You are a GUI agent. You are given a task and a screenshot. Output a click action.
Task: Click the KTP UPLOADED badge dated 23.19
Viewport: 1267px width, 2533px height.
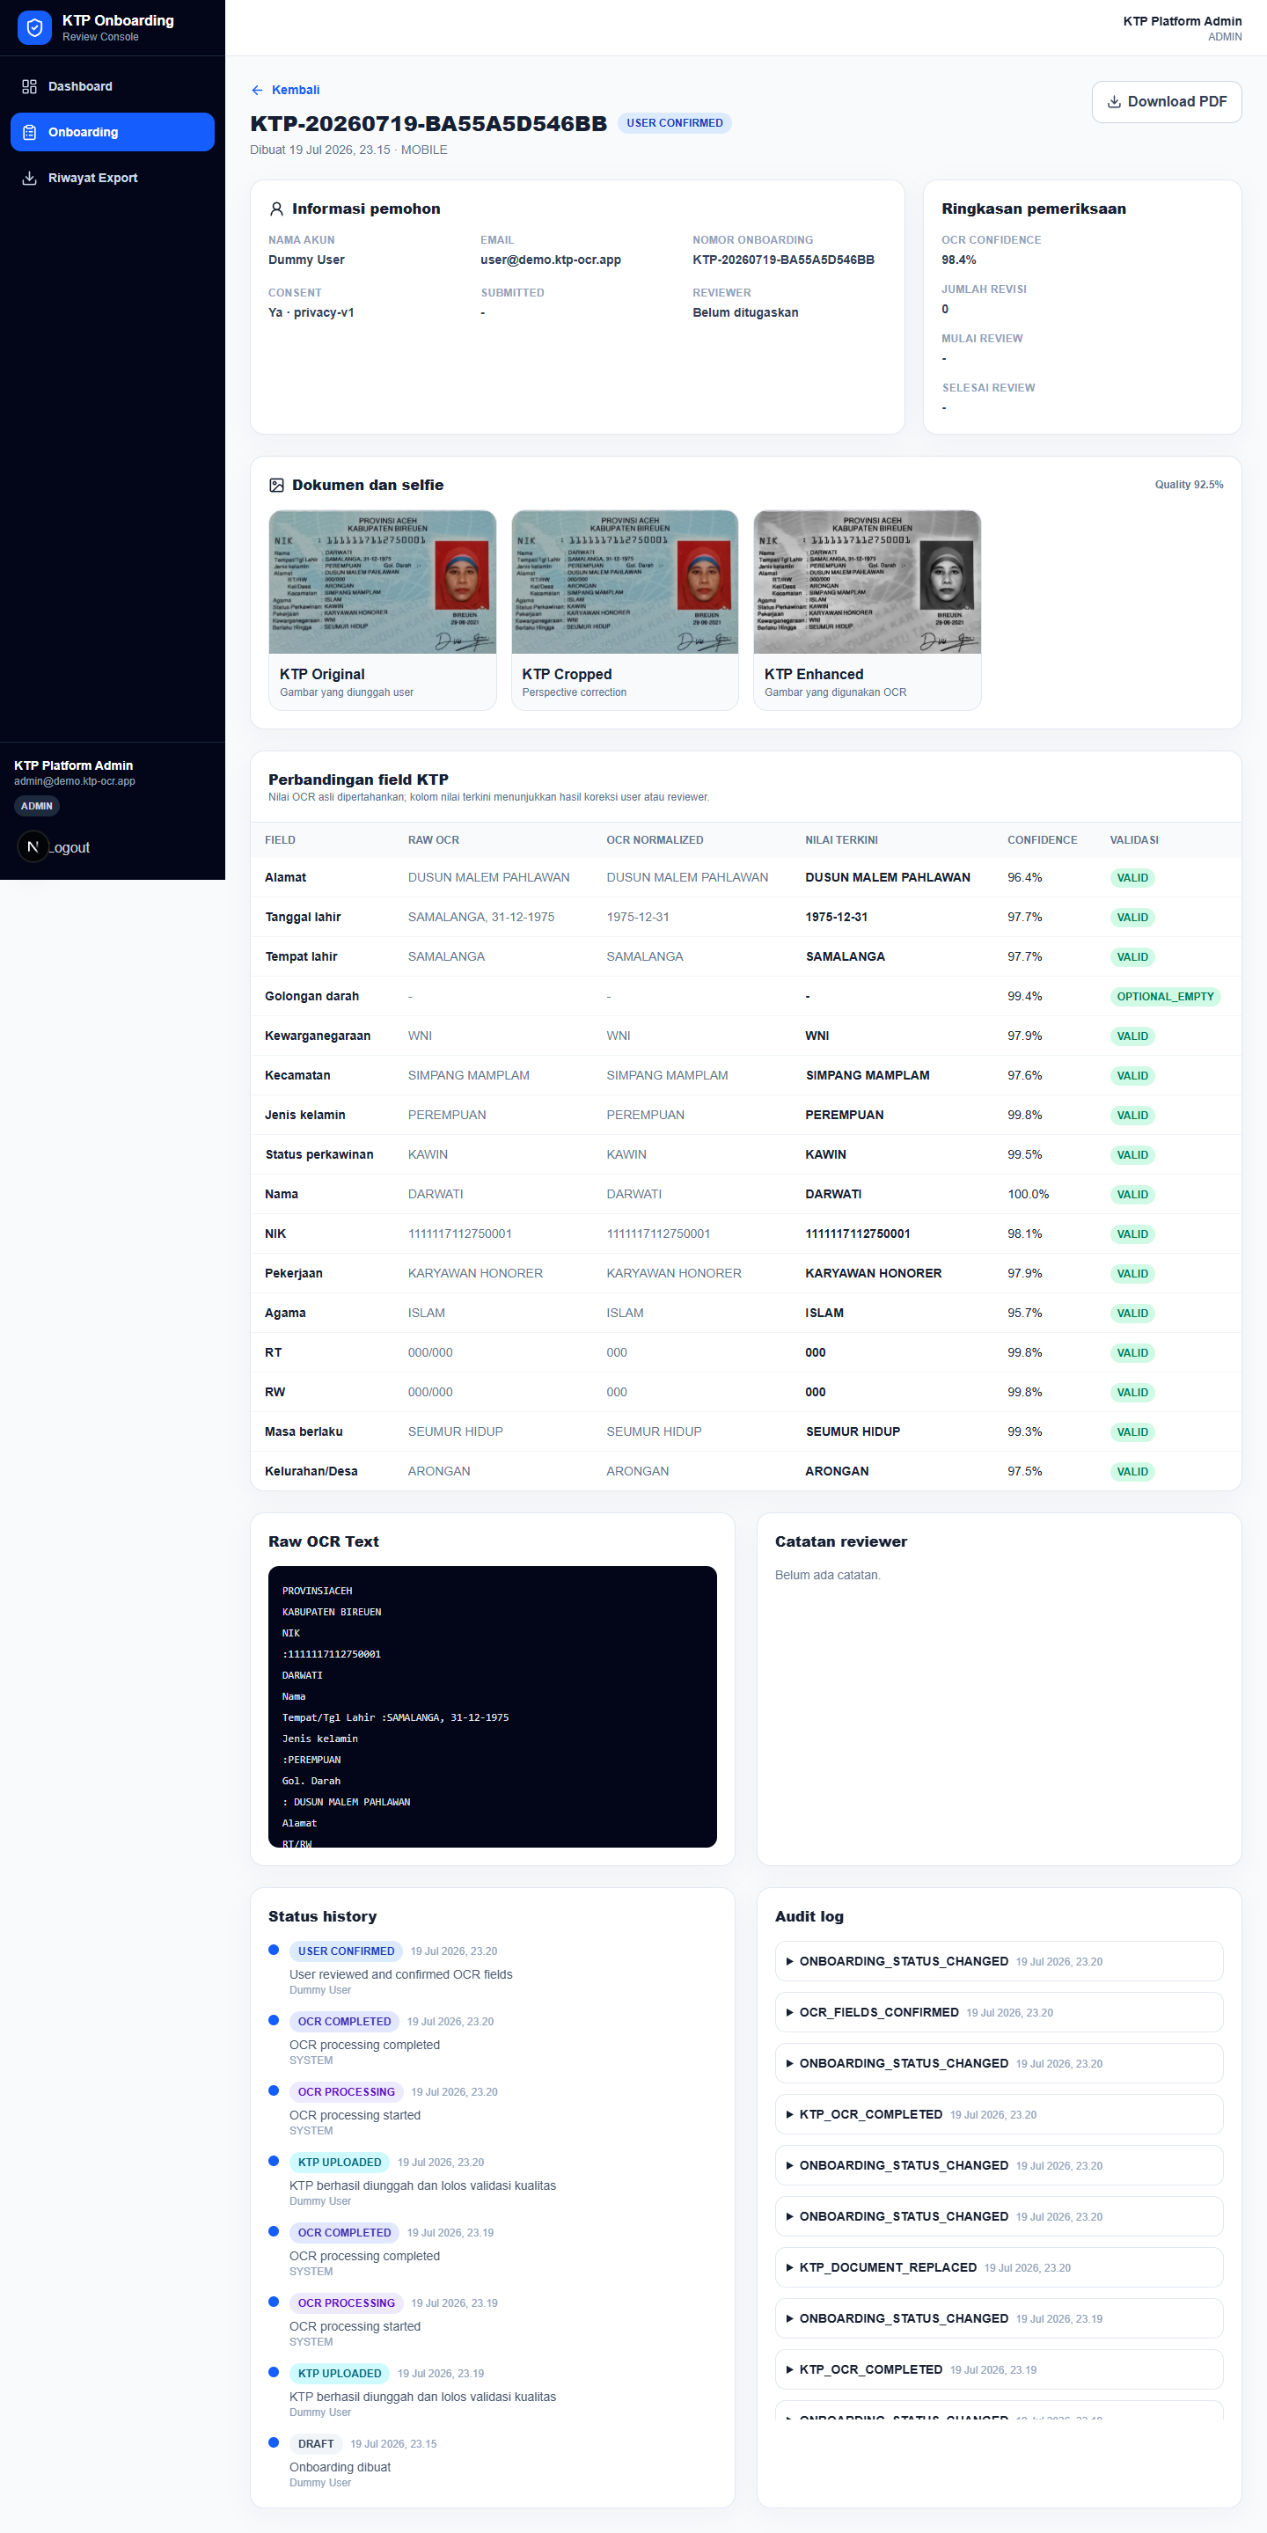tap(340, 2373)
